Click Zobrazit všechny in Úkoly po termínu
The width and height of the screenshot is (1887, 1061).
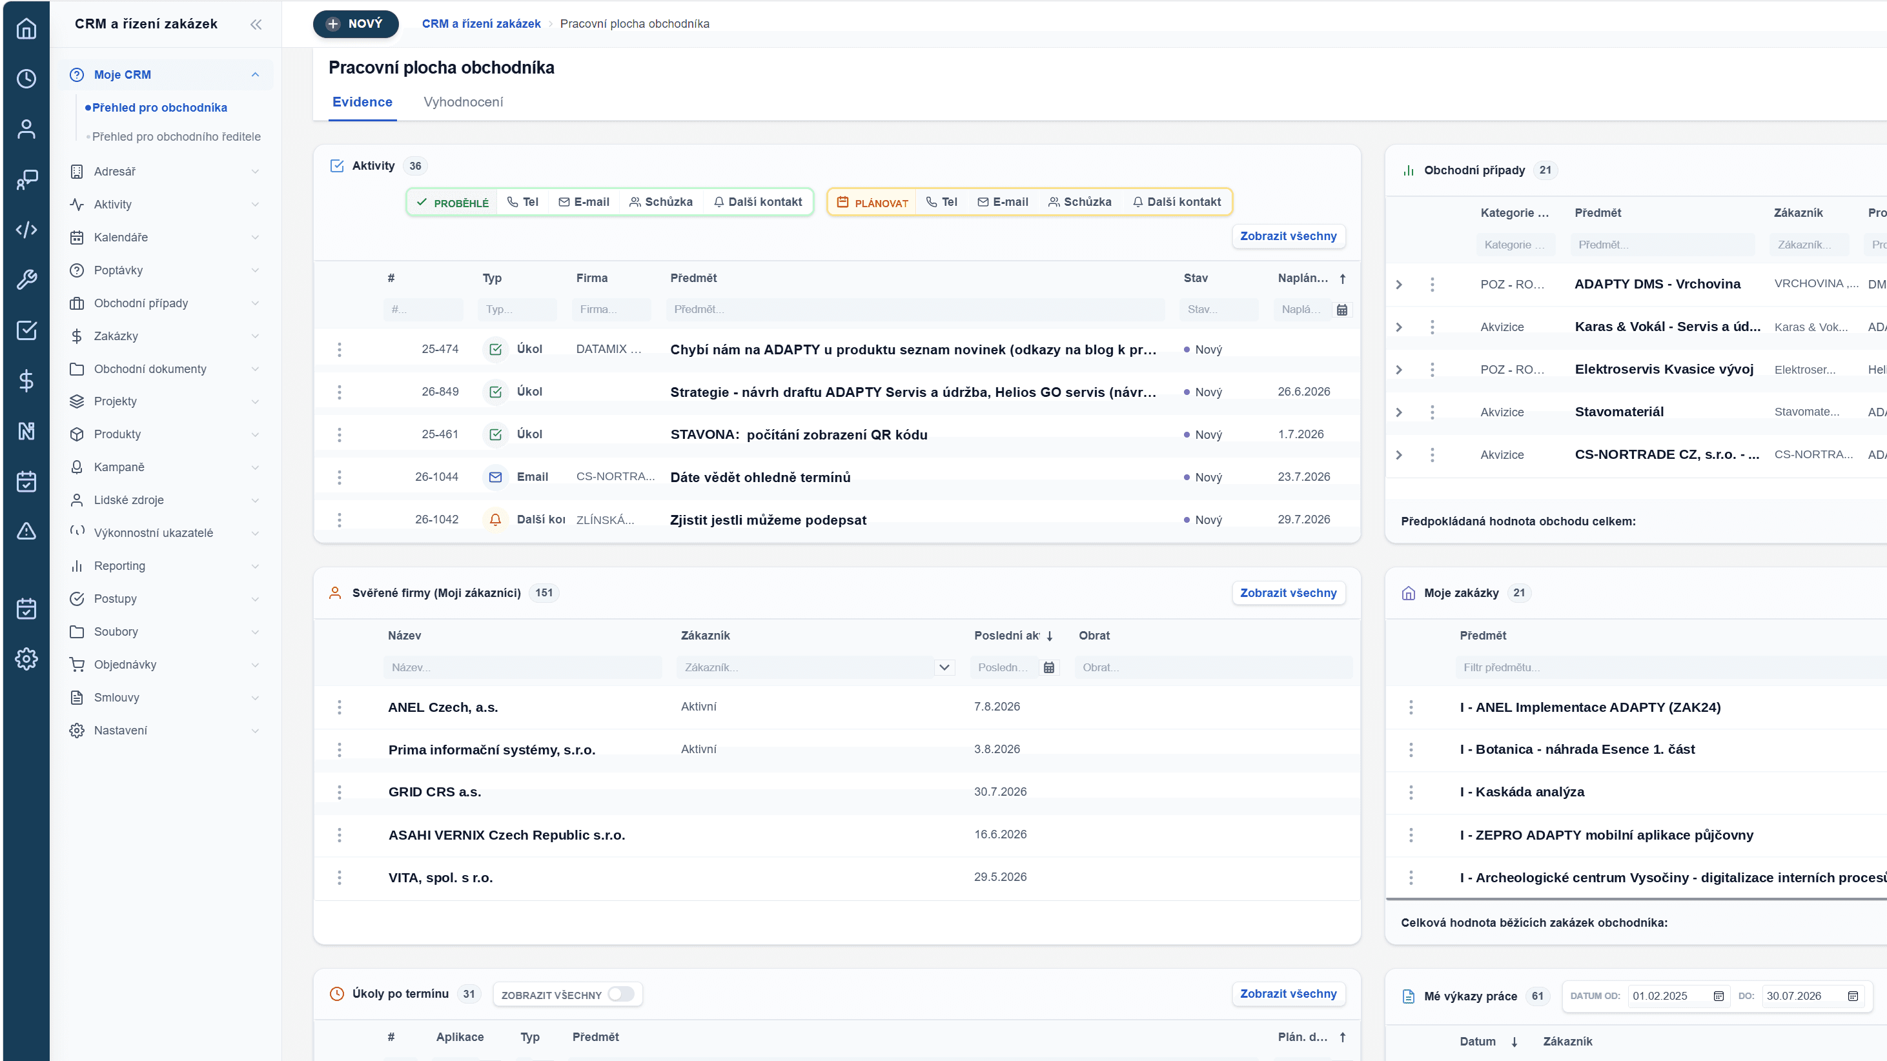pos(1288,994)
